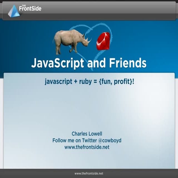178x178 pixels.
Task: Click The FrontSide pyramid logo icon
Action: 14,11
